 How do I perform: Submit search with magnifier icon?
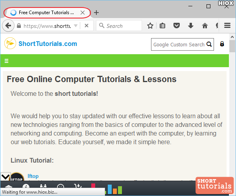click(209, 44)
